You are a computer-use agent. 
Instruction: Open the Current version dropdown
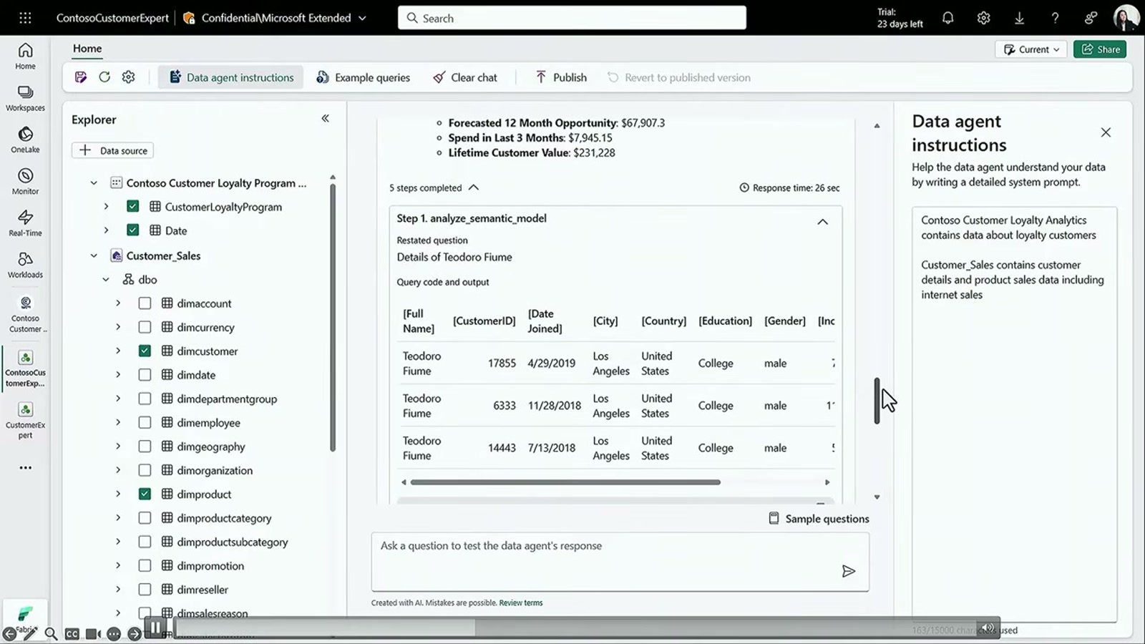tap(1030, 49)
